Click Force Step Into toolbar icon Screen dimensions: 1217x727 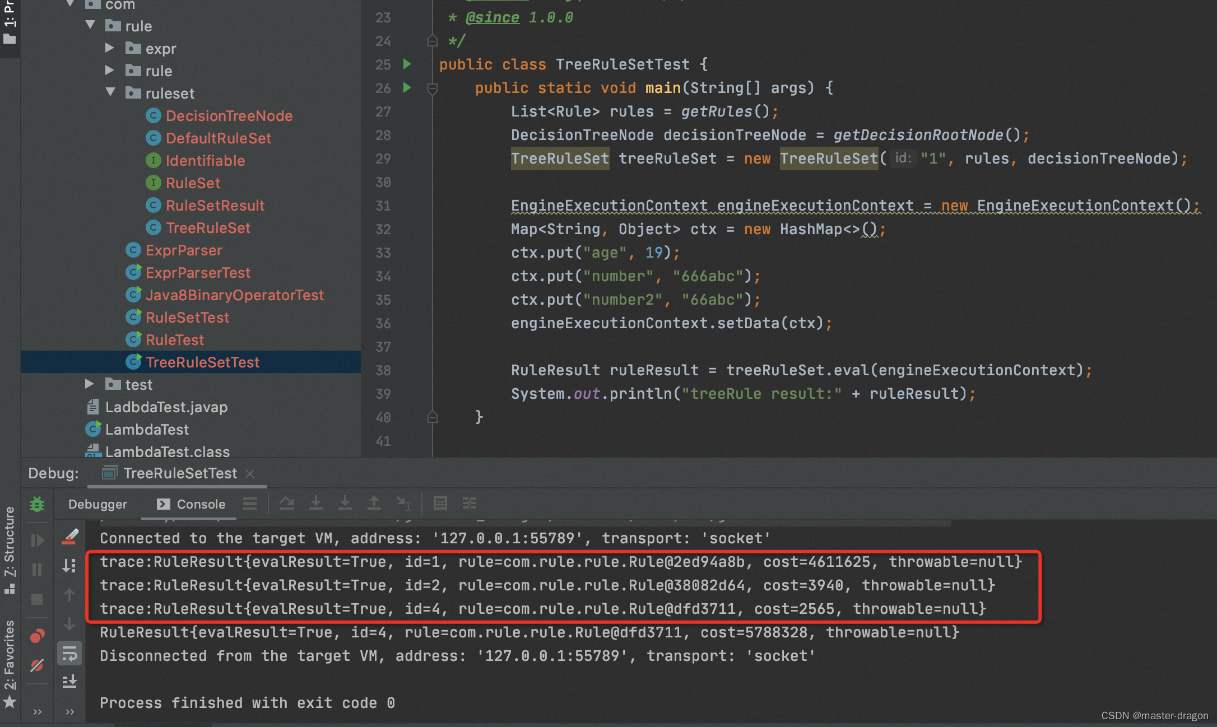click(345, 504)
